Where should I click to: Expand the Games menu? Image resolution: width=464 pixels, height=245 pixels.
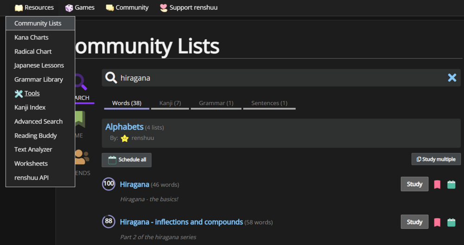pyautogui.click(x=80, y=7)
